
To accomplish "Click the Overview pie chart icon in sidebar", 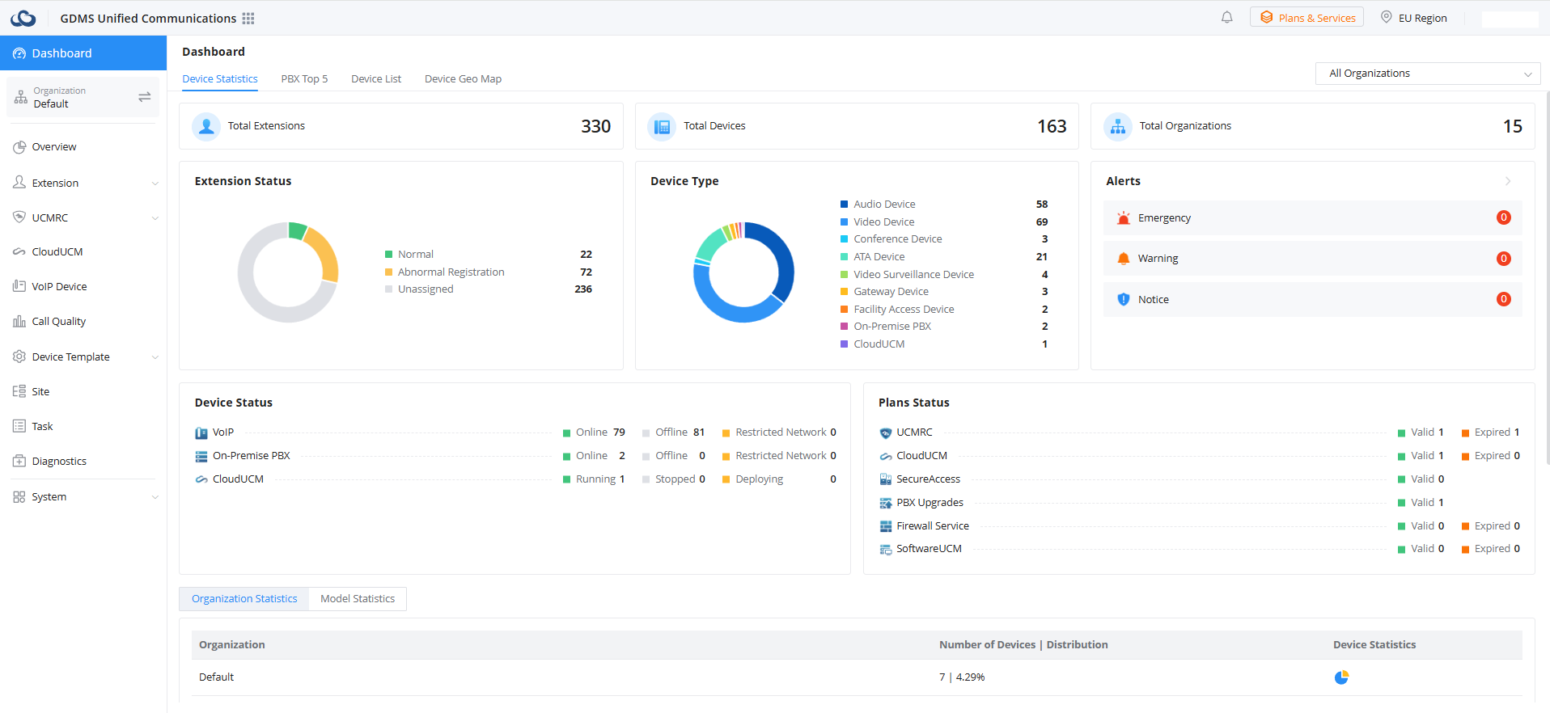I will click(19, 147).
